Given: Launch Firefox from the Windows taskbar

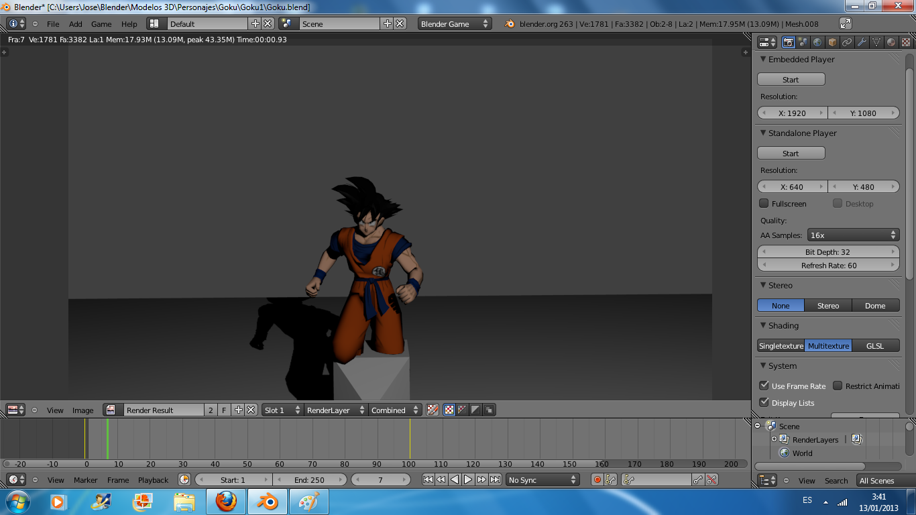Looking at the screenshot, I should (226, 502).
